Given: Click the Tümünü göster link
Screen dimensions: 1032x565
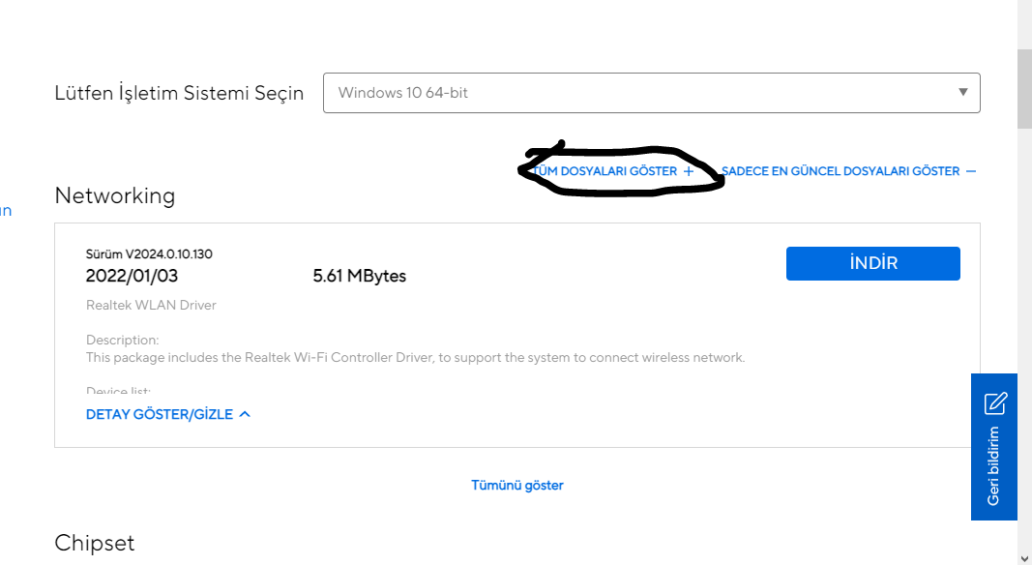Looking at the screenshot, I should tap(517, 485).
